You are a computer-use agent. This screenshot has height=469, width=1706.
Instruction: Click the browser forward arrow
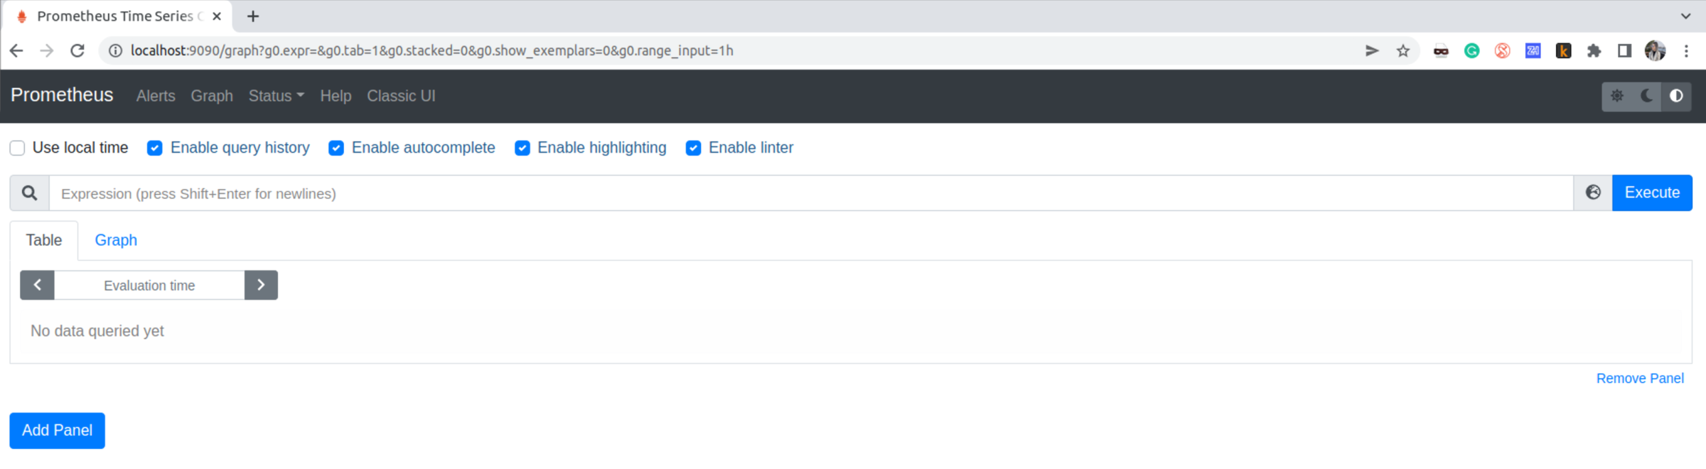coord(47,51)
